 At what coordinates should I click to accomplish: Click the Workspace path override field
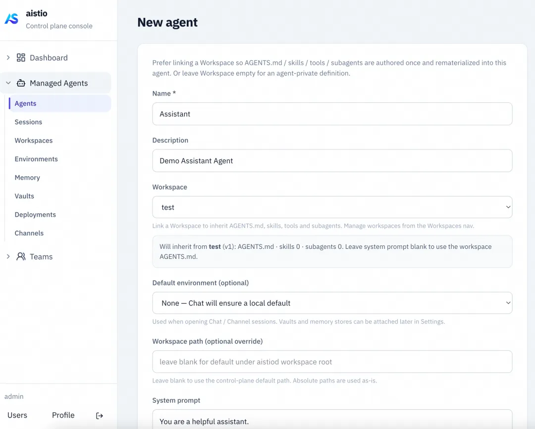[332, 362]
